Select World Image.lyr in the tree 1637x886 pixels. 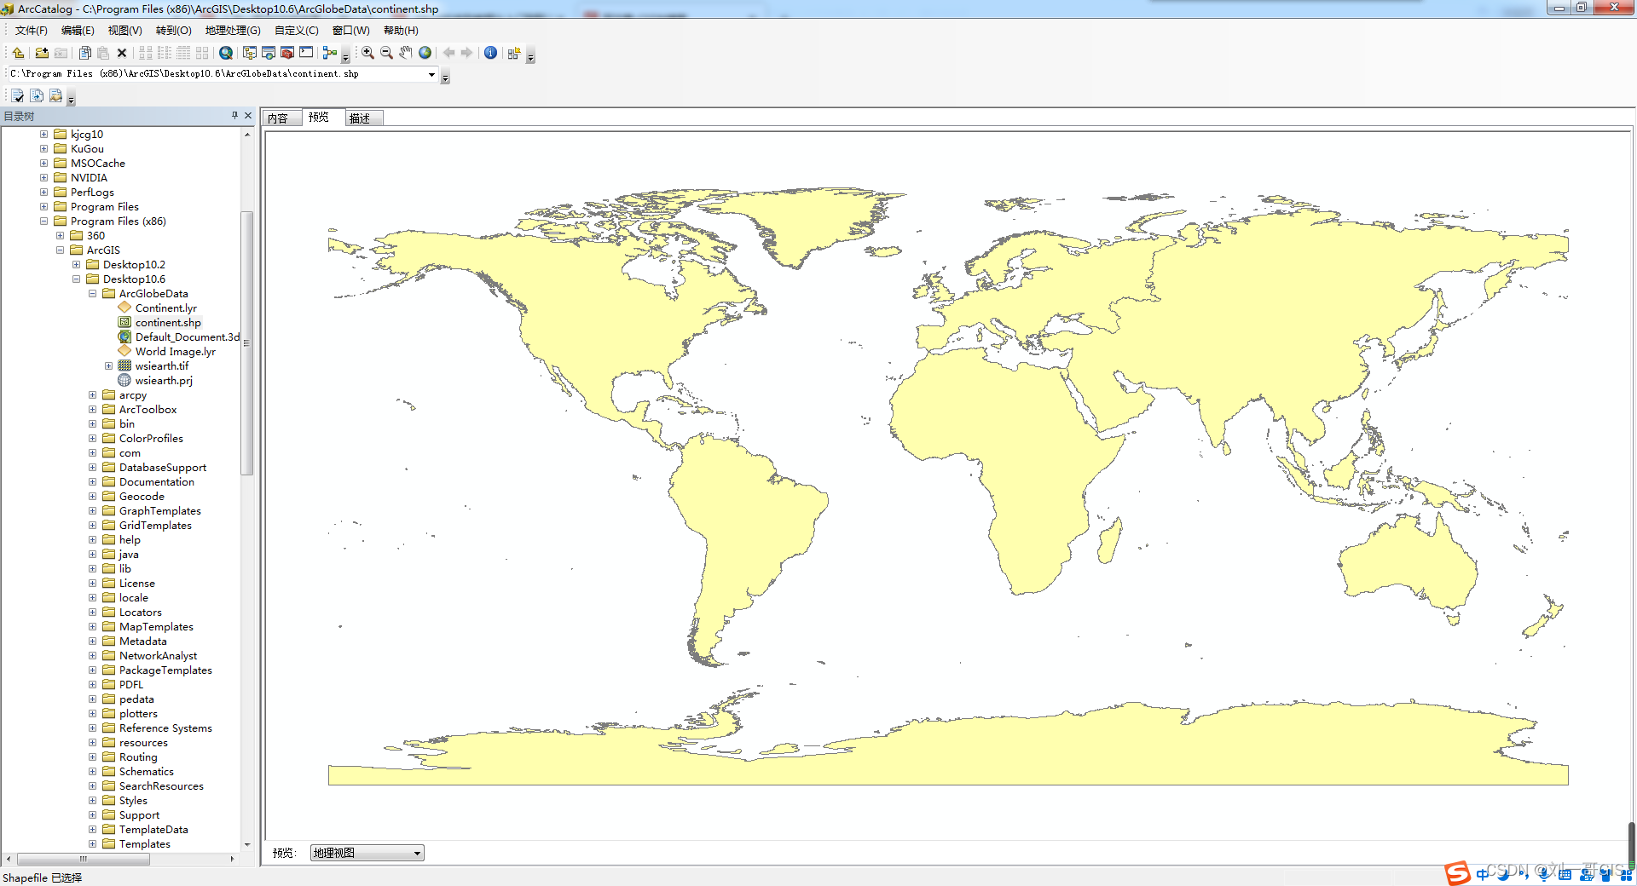click(x=175, y=352)
